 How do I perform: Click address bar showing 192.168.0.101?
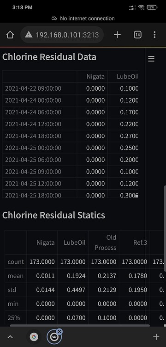click(62, 35)
